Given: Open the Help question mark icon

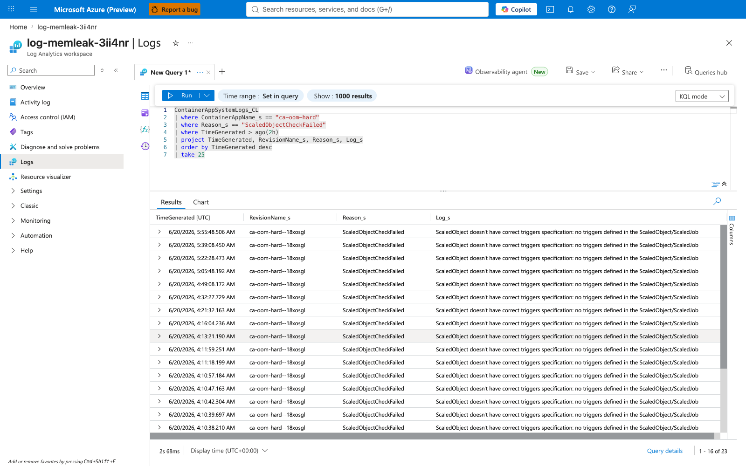Looking at the screenshot, I should (x=612, y=9).
